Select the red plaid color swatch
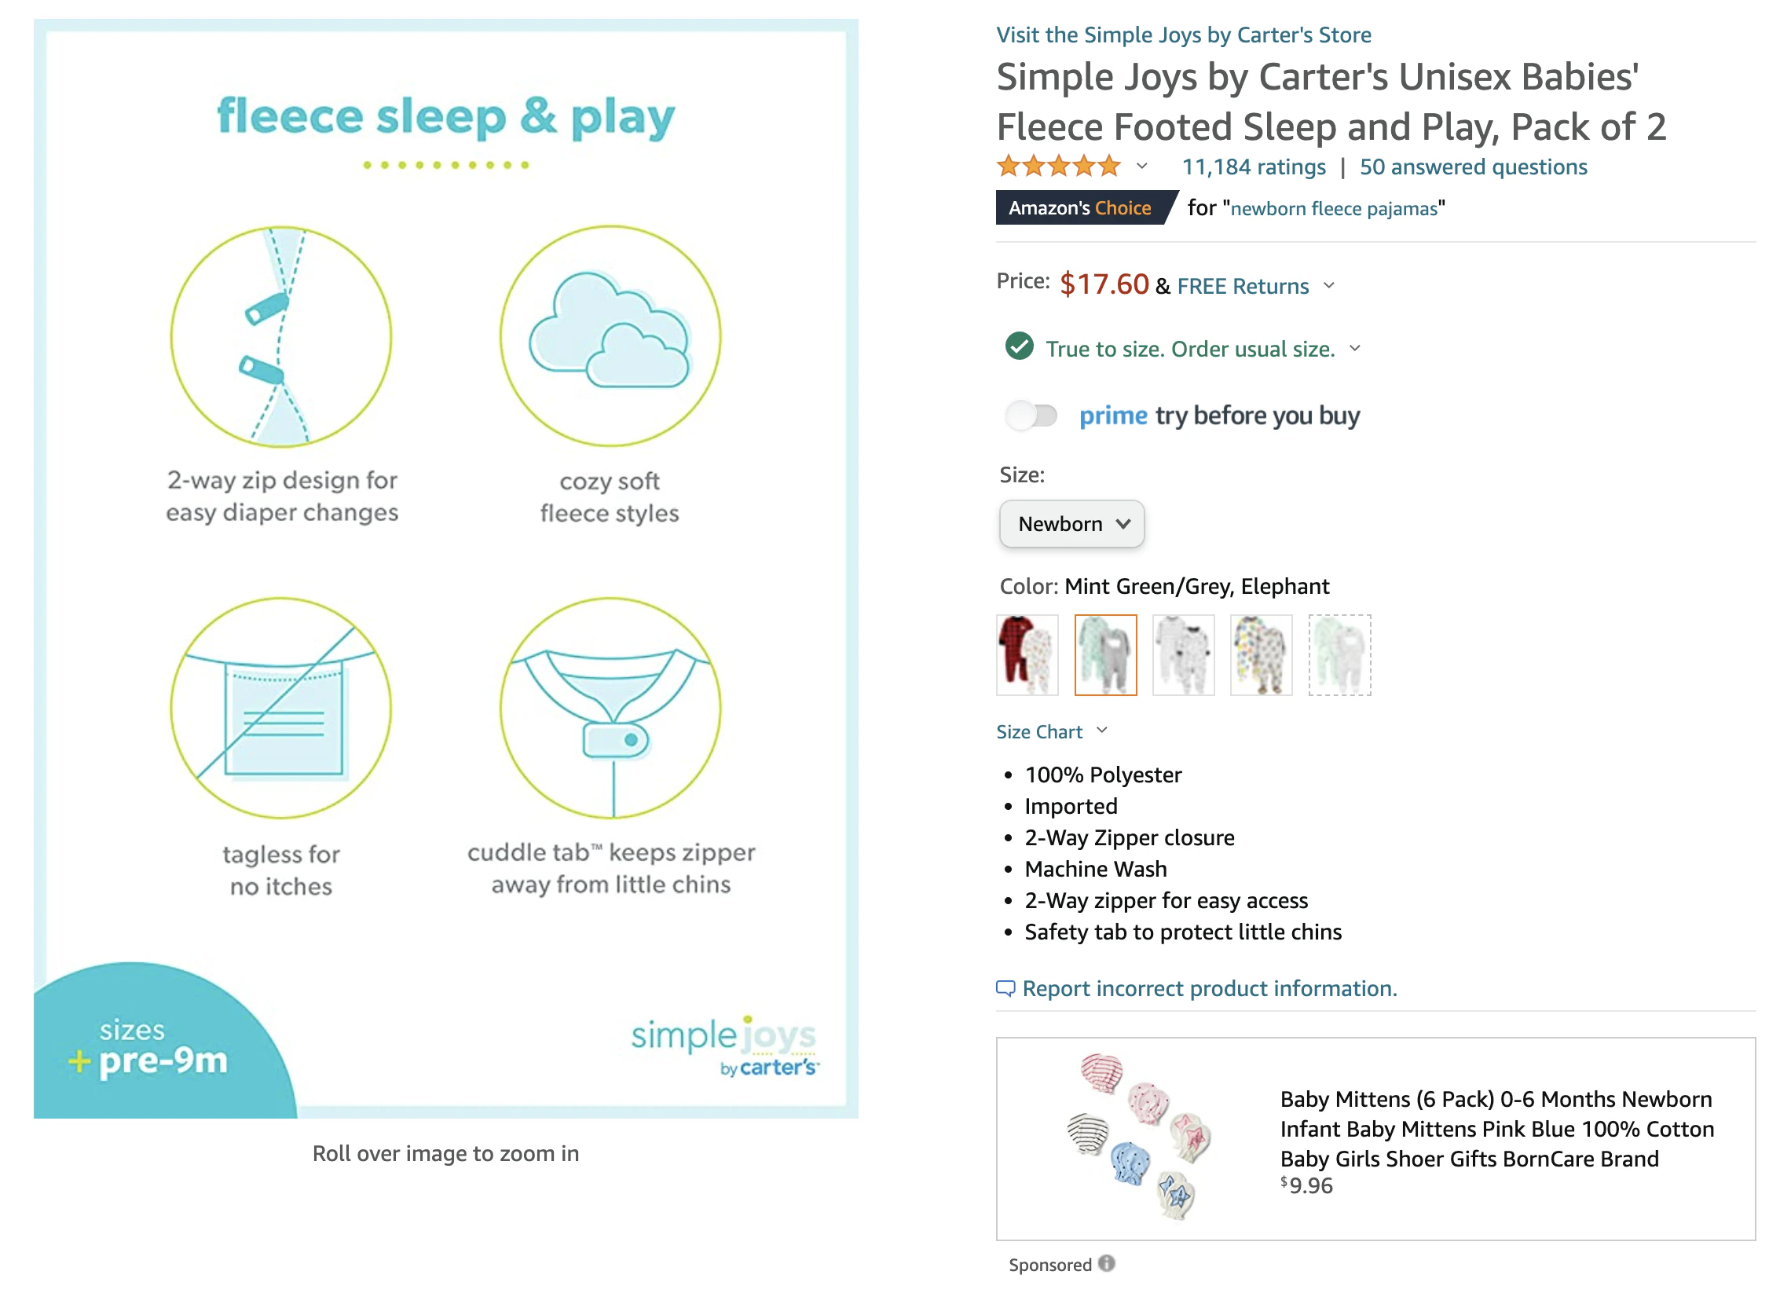Viewport: 1791px width, 1293px height. click(1027, 655)
